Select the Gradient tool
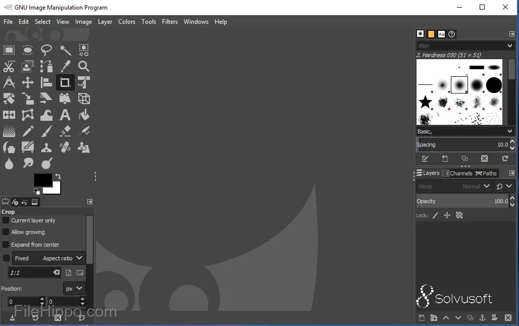519x326 pixels. (9, 131)
